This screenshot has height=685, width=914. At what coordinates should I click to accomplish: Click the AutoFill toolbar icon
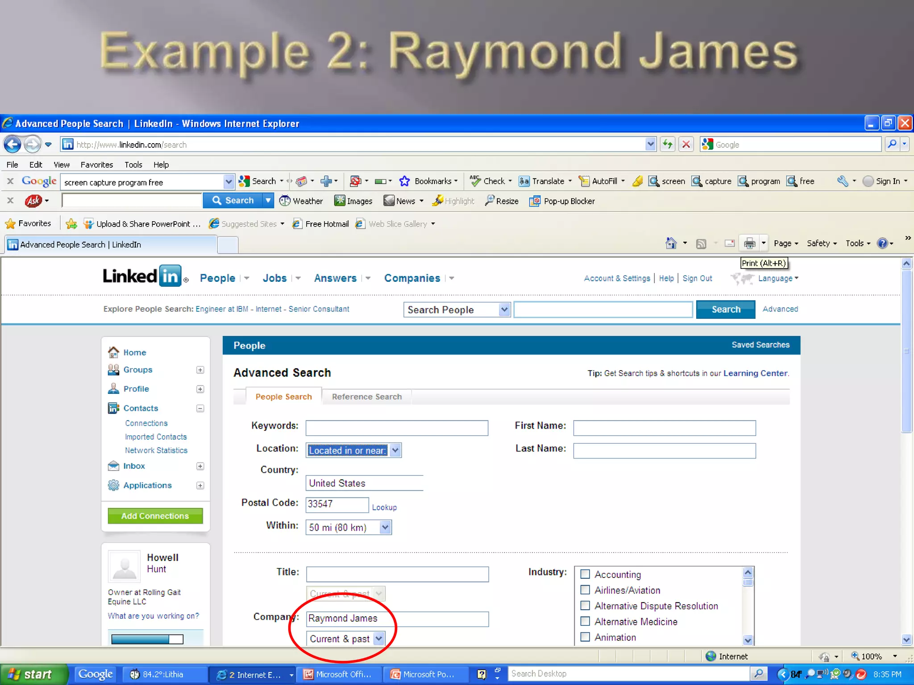(584, 181)
